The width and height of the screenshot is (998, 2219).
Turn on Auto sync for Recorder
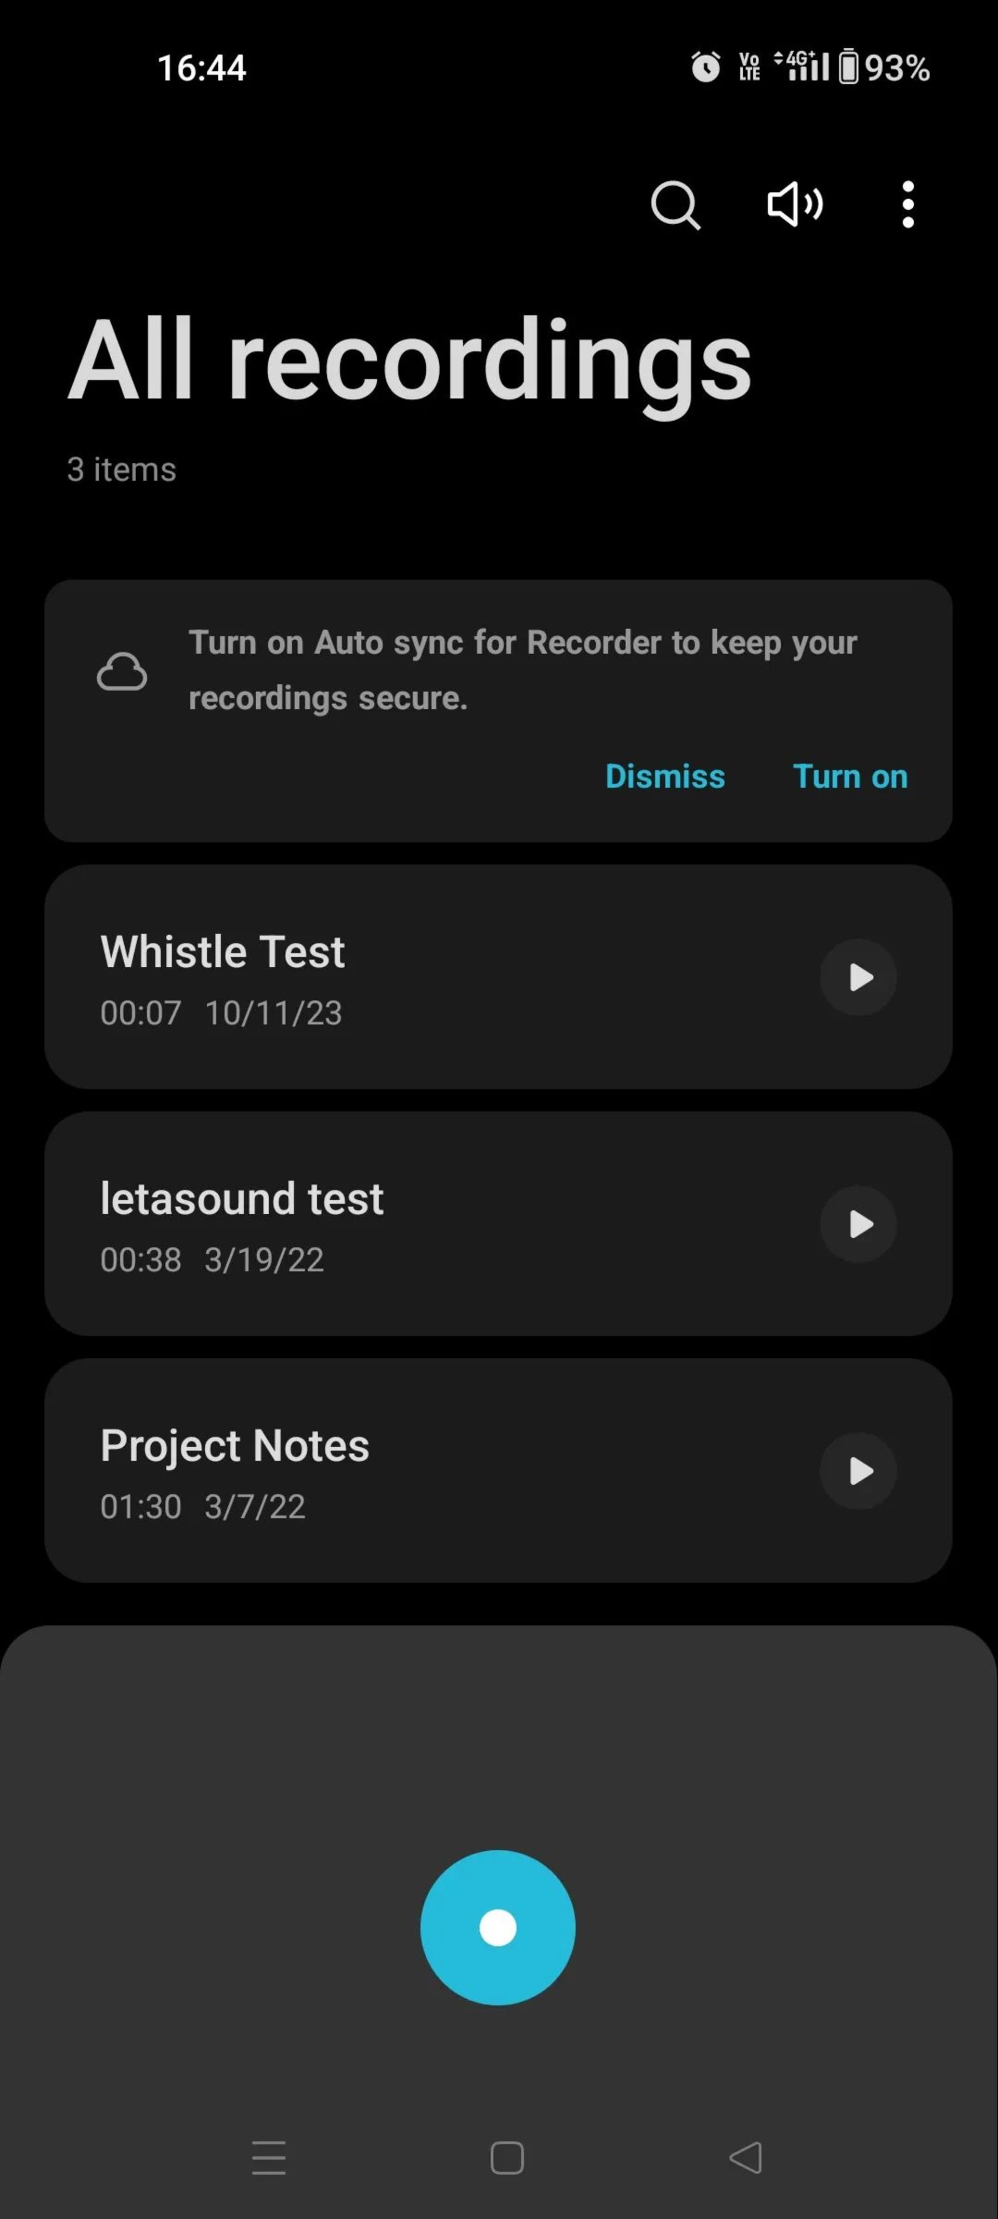pyautogui.click(x=849, y=775)
